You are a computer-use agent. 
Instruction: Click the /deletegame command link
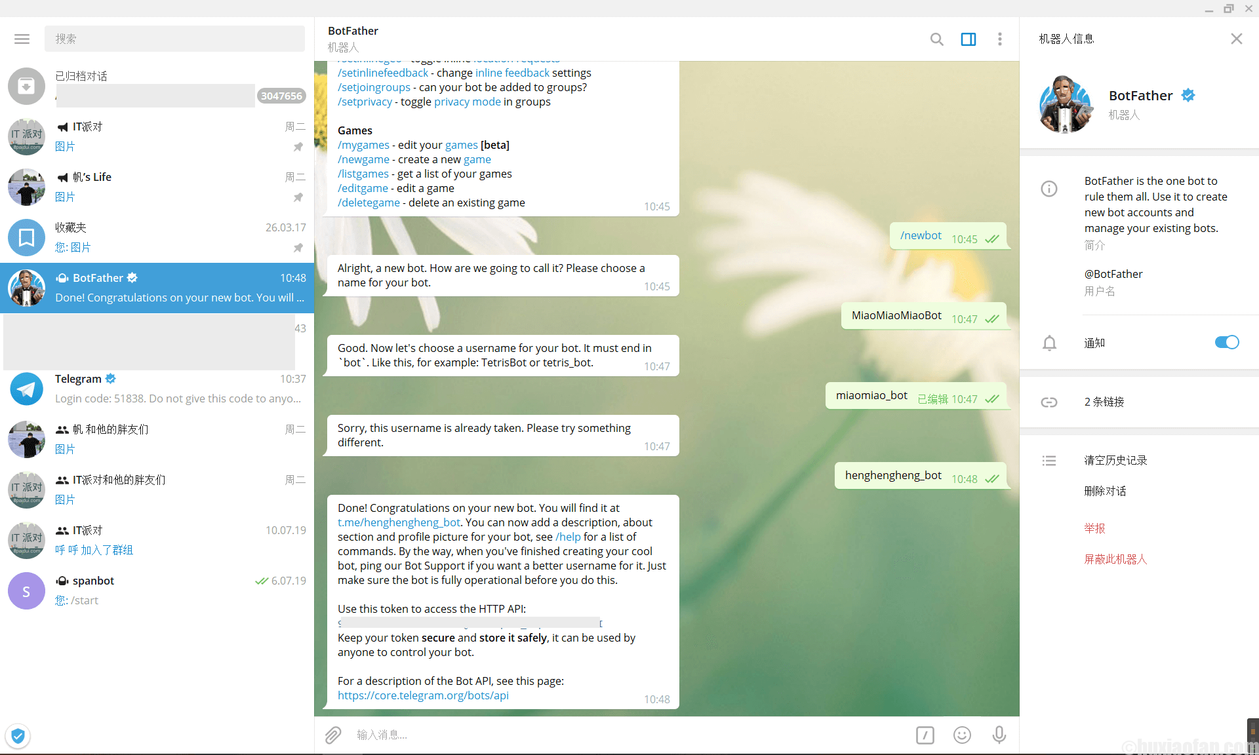tap(369, 203)
